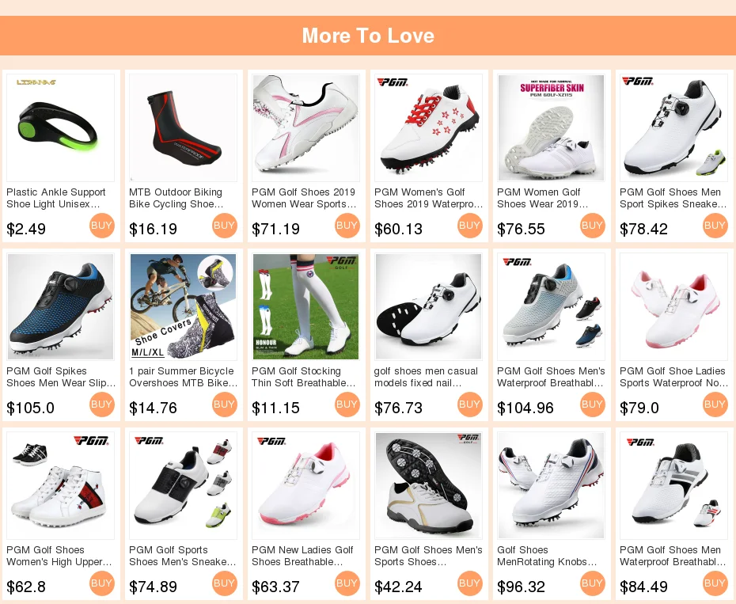Viewport: 736px width, 604px height.
Task: Buy the $11.15 PGM golf stocking
Action: pos(347,405)
